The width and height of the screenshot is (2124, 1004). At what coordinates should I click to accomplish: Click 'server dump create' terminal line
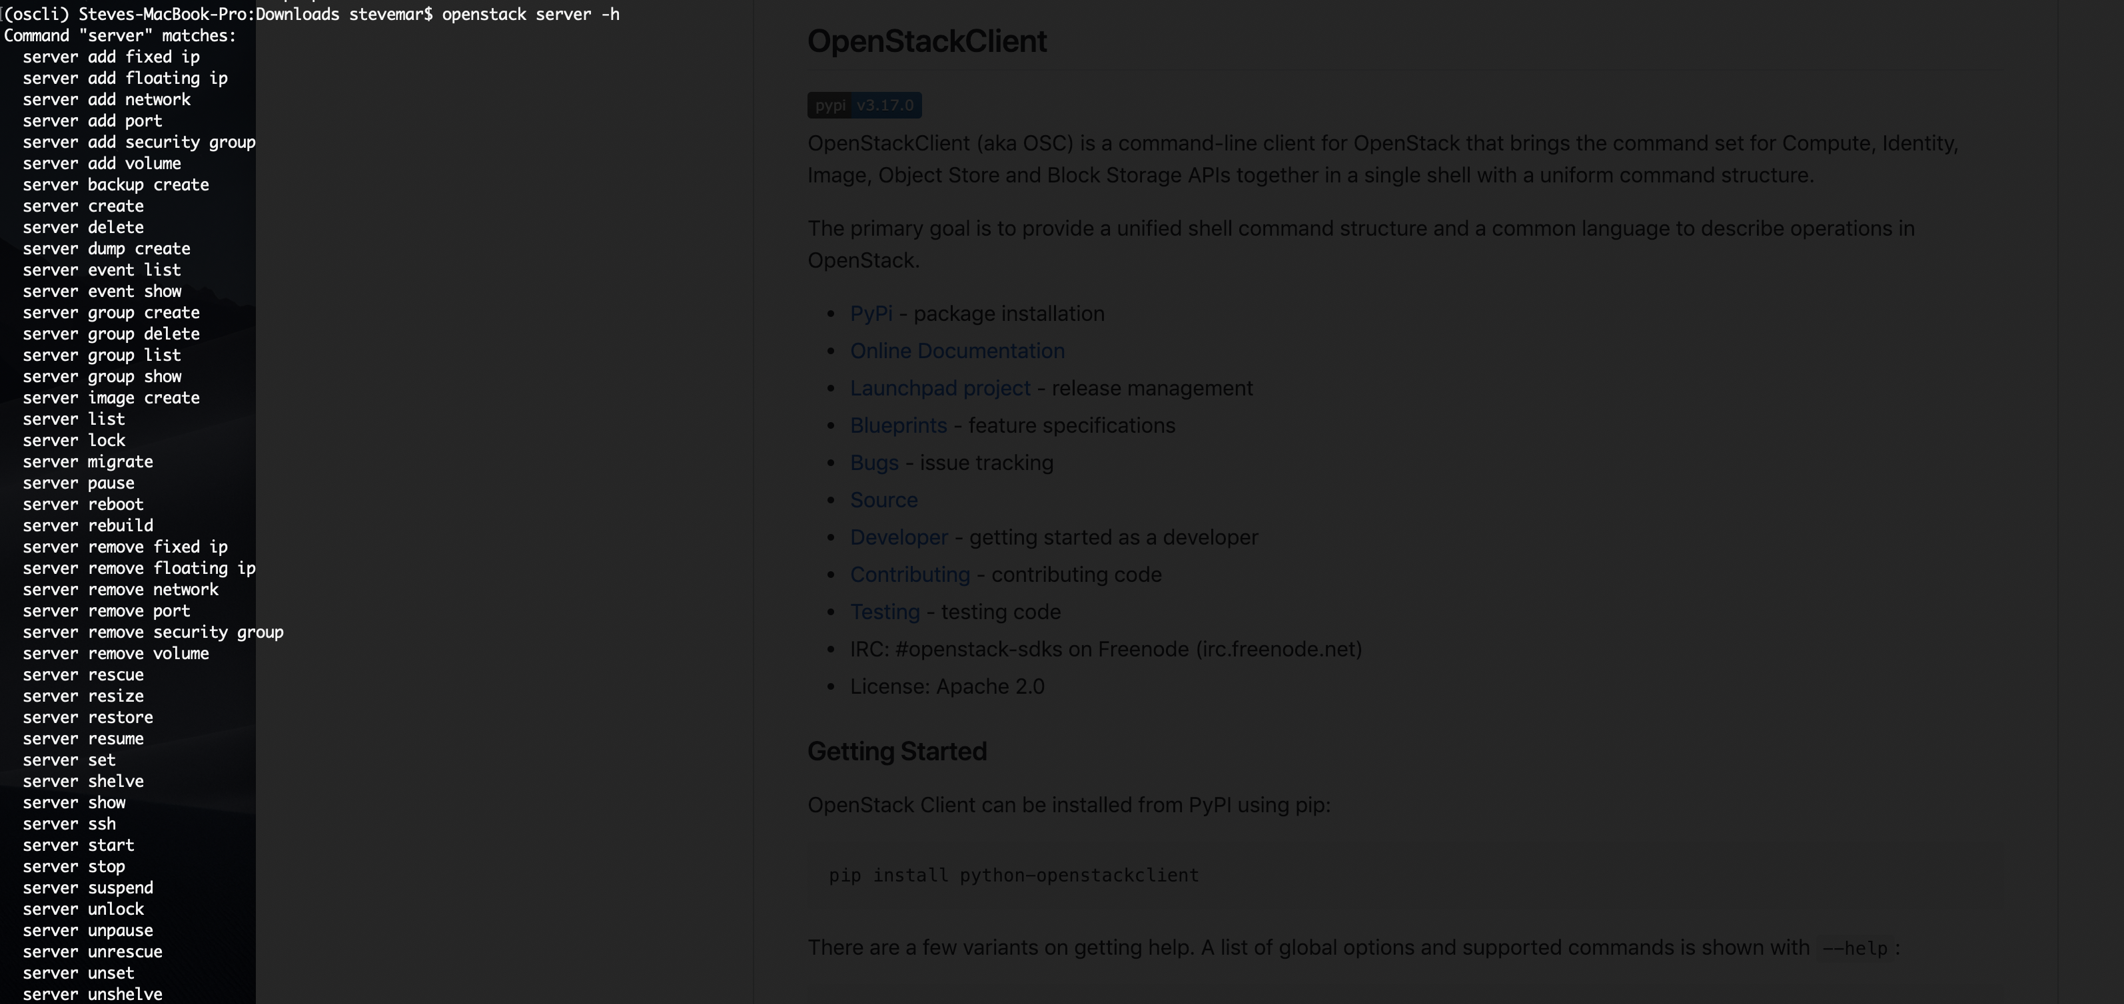(107, 249)
